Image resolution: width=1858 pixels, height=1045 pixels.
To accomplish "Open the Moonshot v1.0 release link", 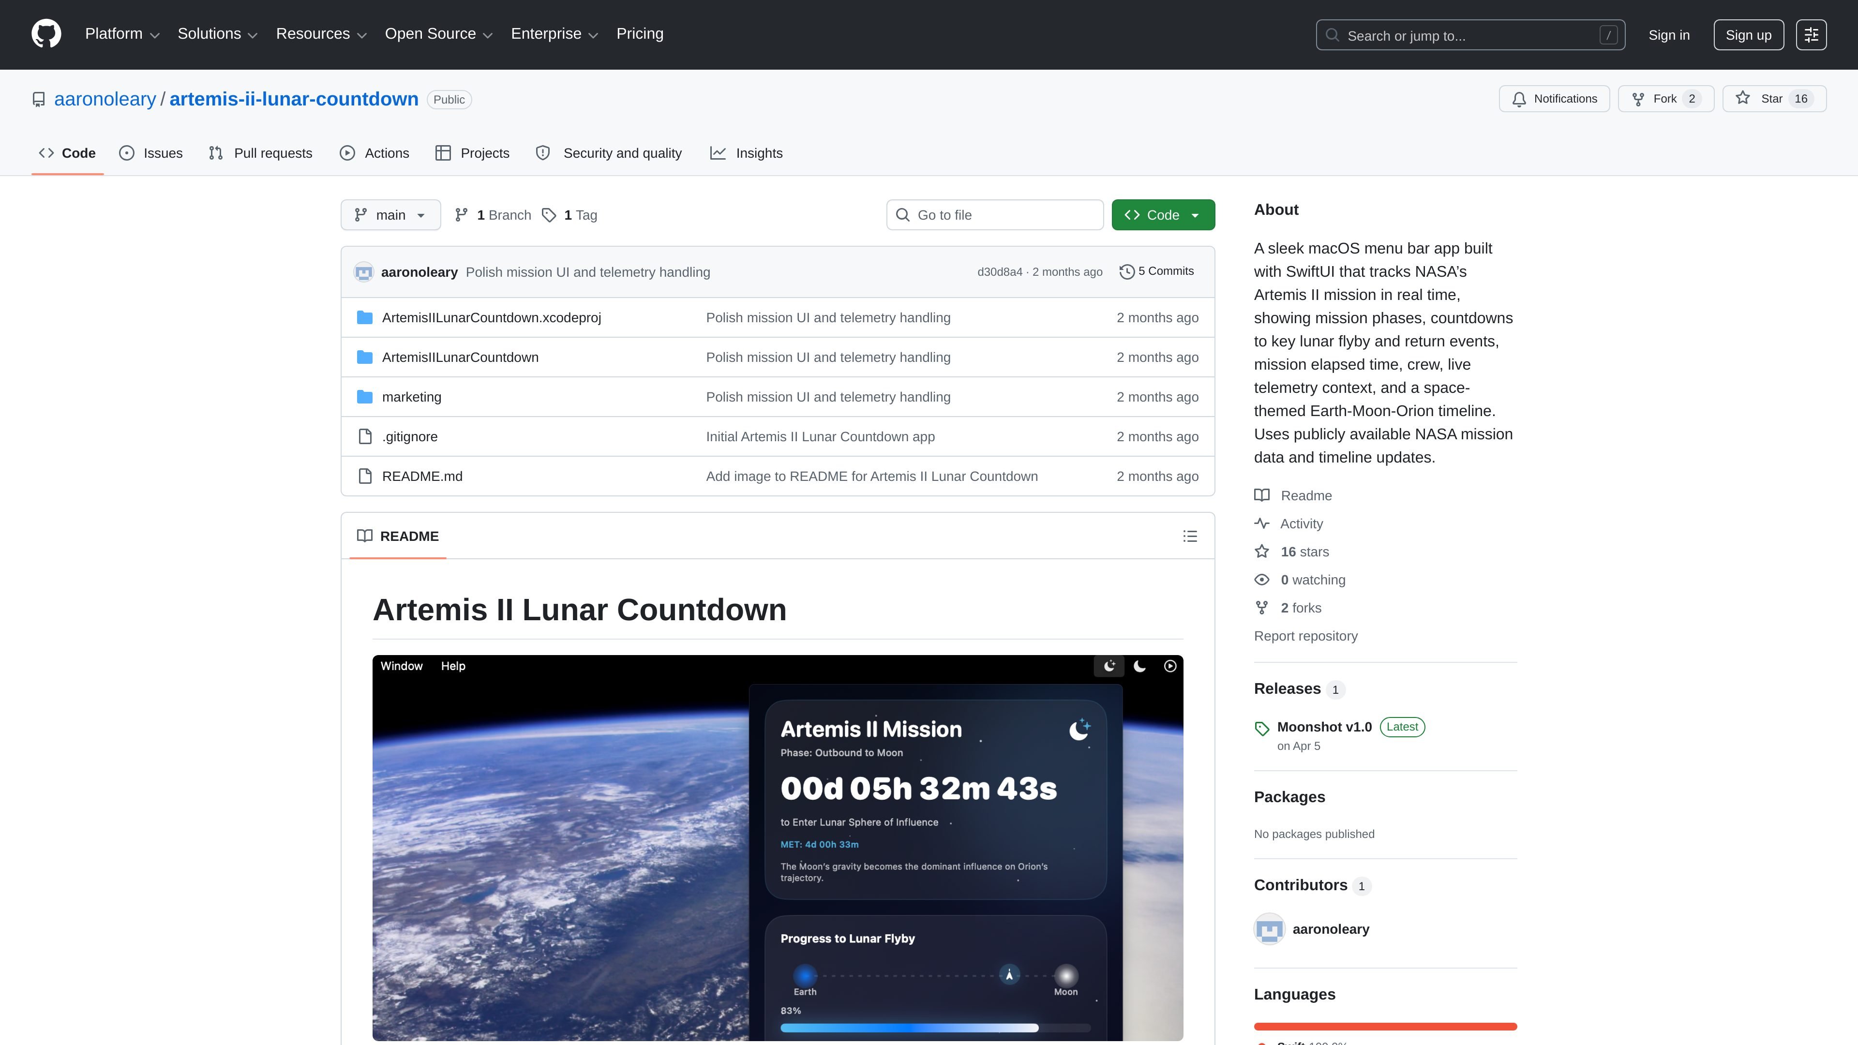I will pos(1324,727).
